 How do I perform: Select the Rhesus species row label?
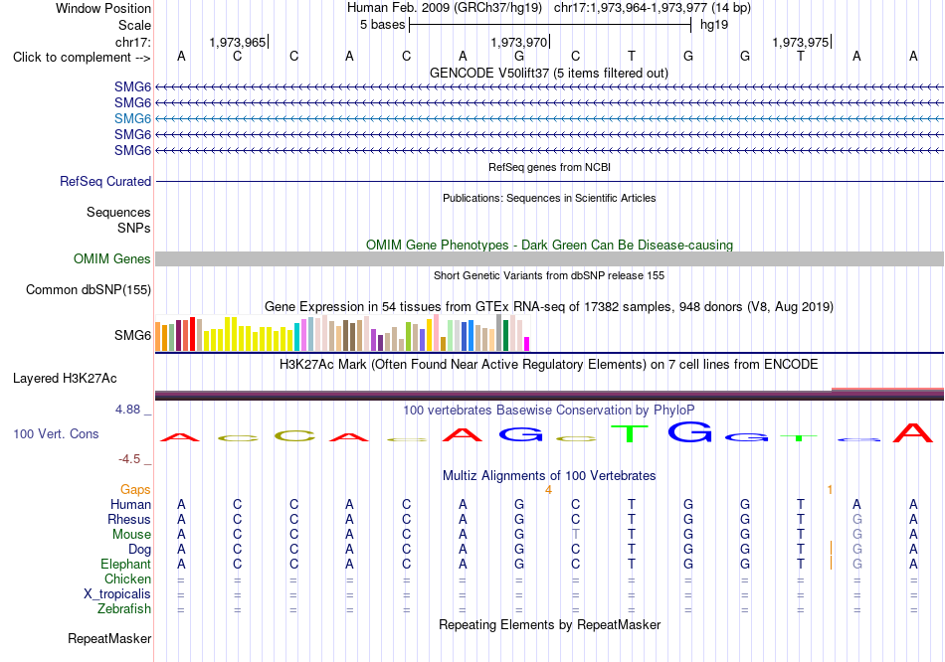(x=129, y=519)
